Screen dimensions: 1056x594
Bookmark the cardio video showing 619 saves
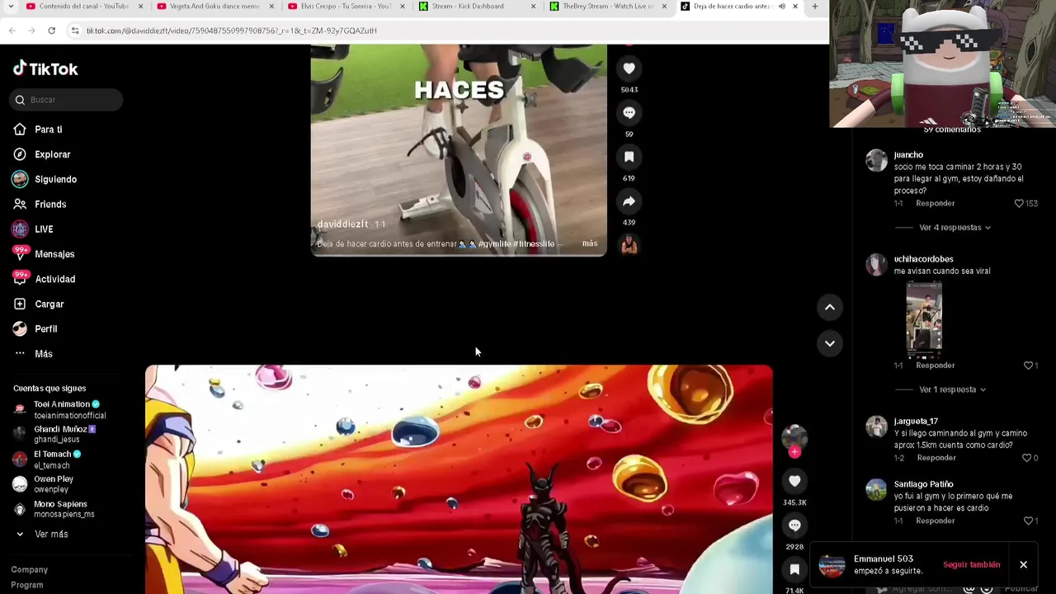629,157
